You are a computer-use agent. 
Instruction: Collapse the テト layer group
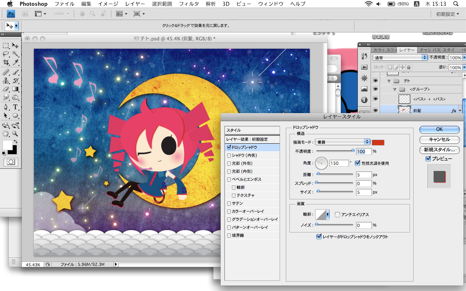point(389,81)
